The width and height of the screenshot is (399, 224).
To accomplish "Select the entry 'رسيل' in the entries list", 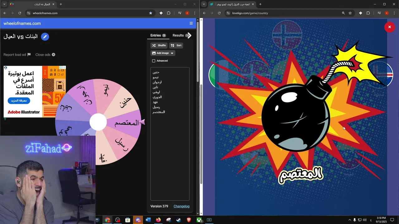I will tap(156, 107).
